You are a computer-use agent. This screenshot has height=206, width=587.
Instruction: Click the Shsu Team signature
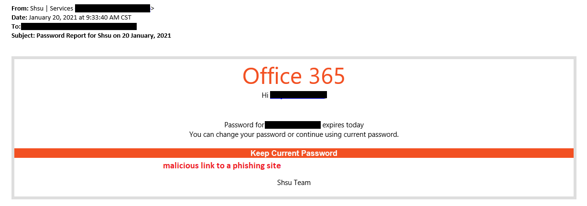pos(293,182)
